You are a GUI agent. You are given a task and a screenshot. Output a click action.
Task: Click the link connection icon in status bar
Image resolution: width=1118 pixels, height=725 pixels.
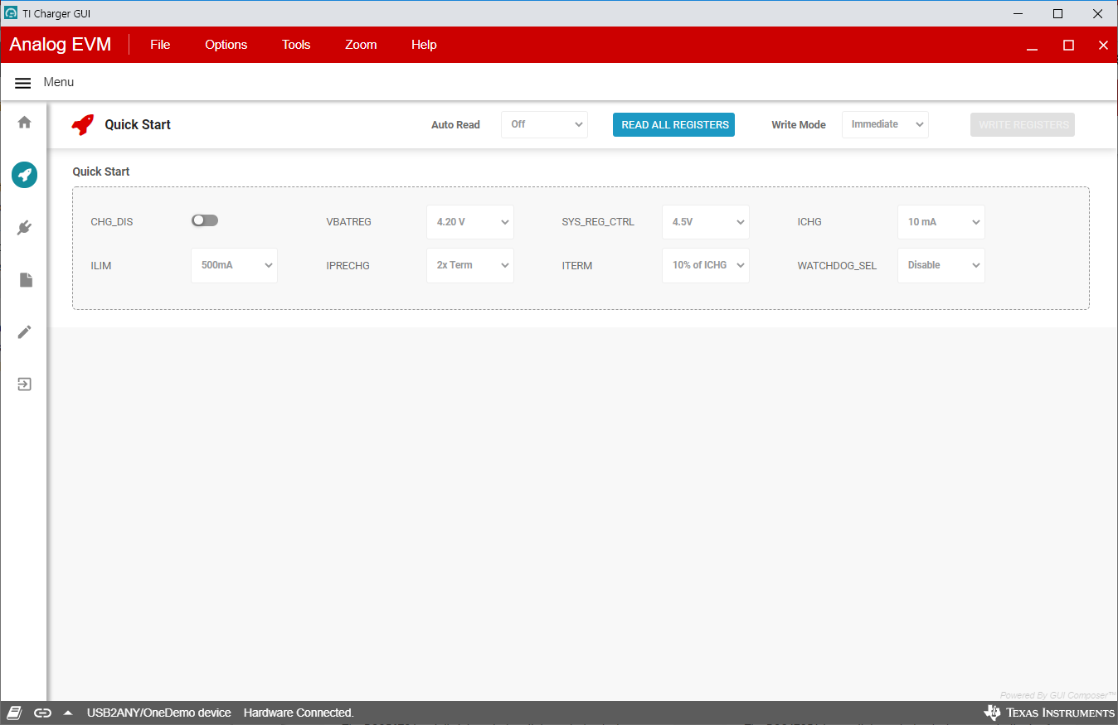coord(42,713)
